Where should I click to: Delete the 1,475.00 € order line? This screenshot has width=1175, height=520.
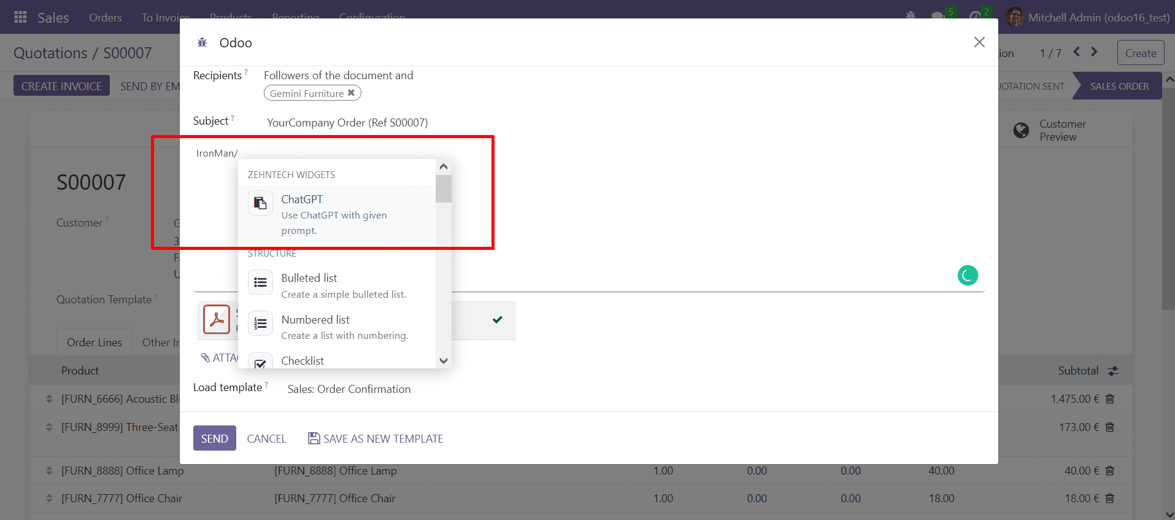(x=1109, y=399)
